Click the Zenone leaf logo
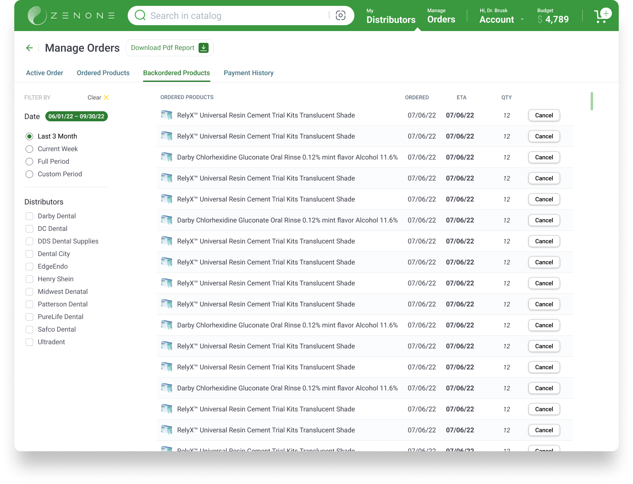 [x=37, y=16]
